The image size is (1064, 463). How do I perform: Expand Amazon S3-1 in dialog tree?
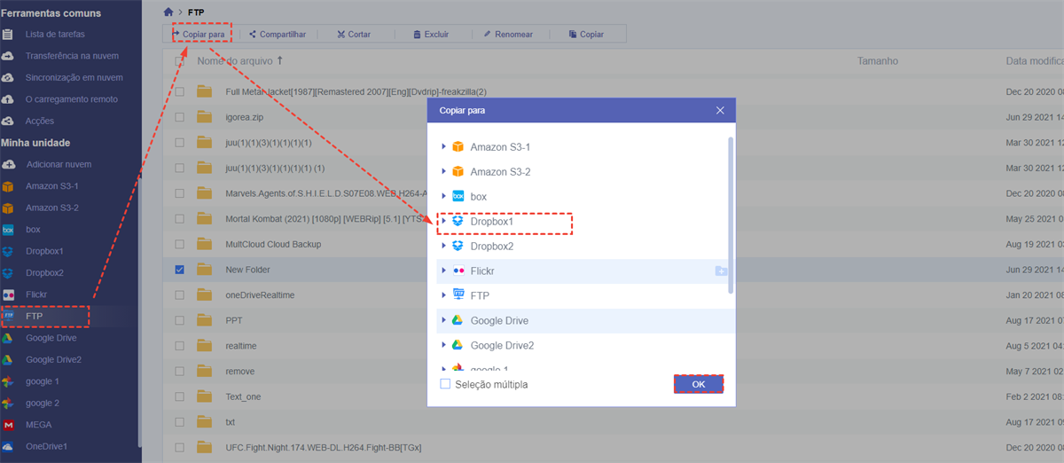point(443,146)
